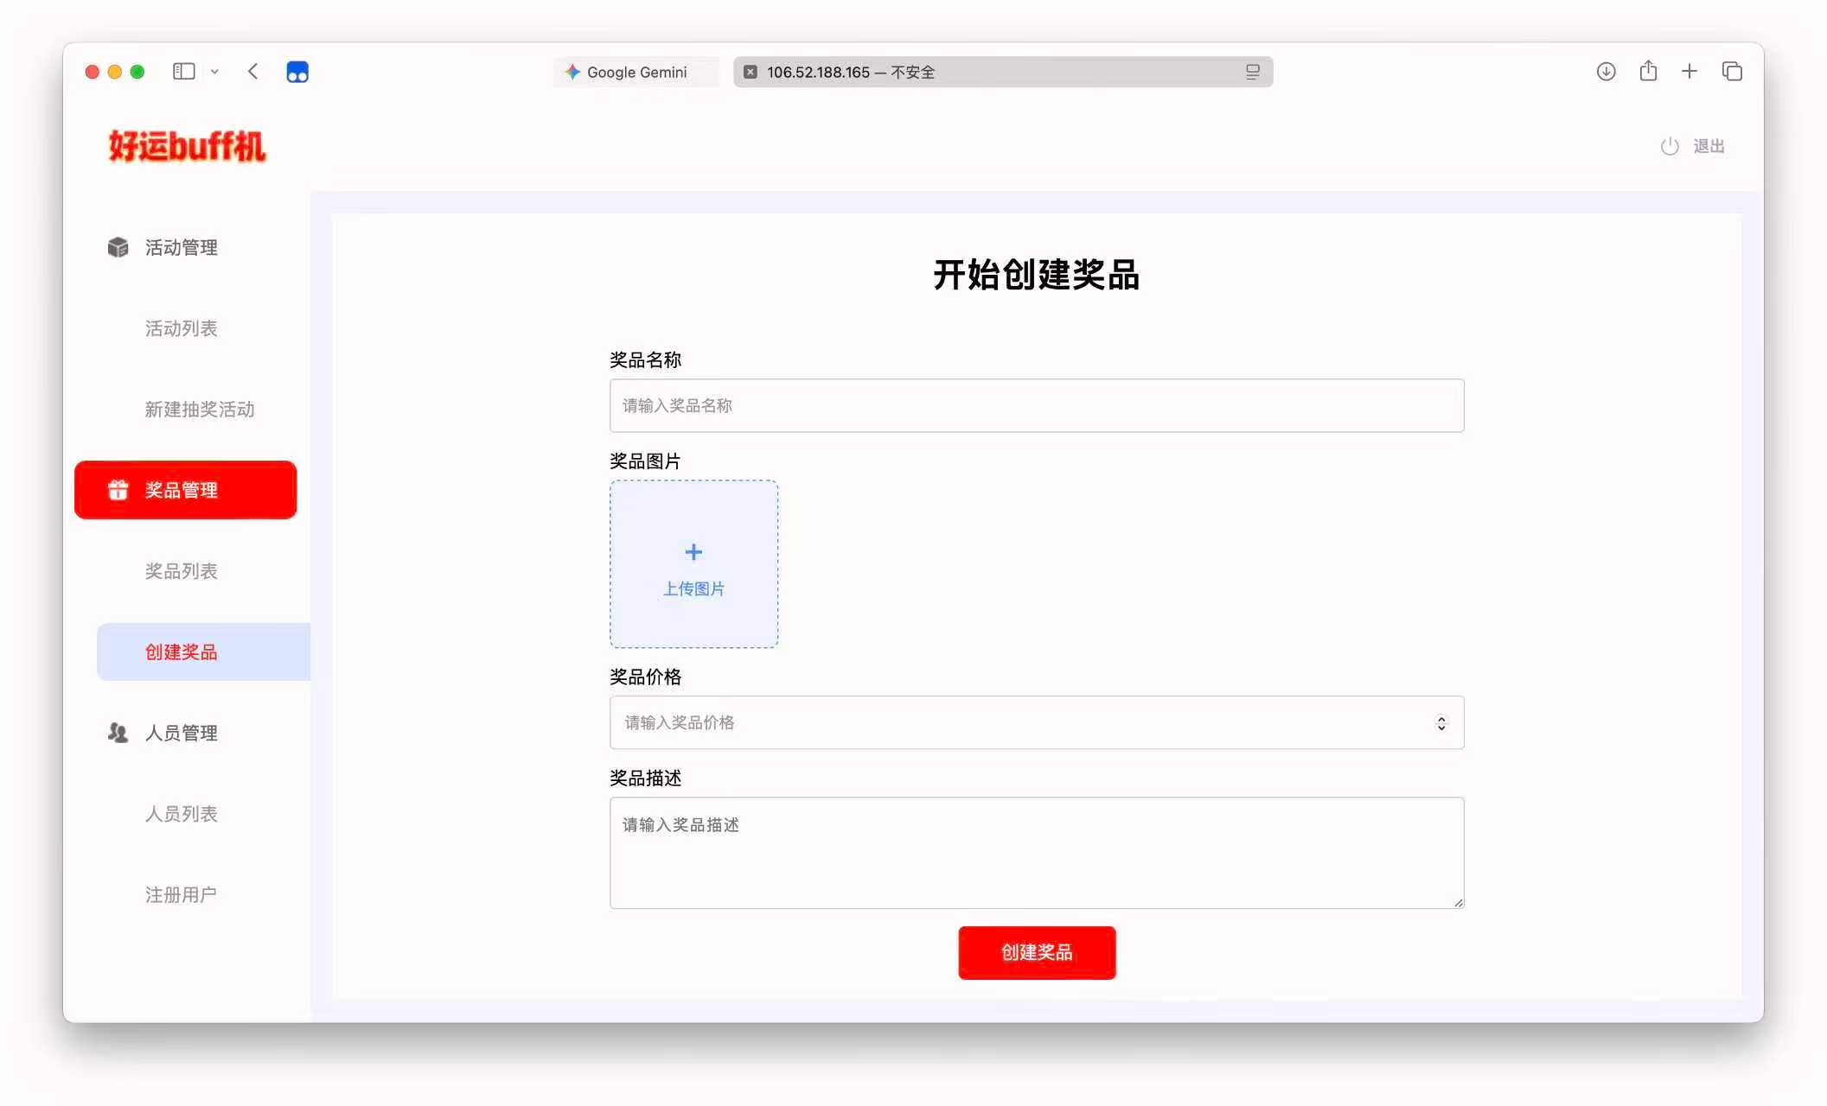Click the reader view icon in address bar
1827x1106 pixels.
1252,73
